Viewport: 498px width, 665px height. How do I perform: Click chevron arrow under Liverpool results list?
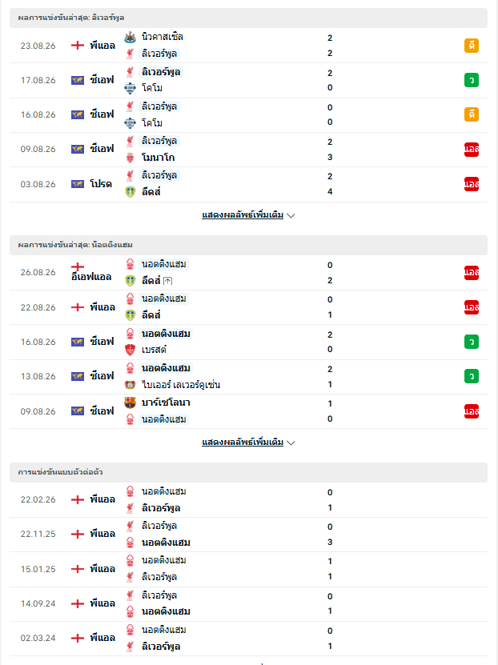tap(291, 215)
